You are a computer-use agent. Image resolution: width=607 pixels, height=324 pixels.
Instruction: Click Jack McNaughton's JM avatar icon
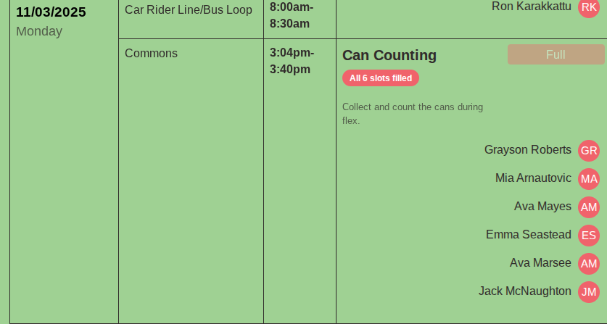[x=589, y=292]
